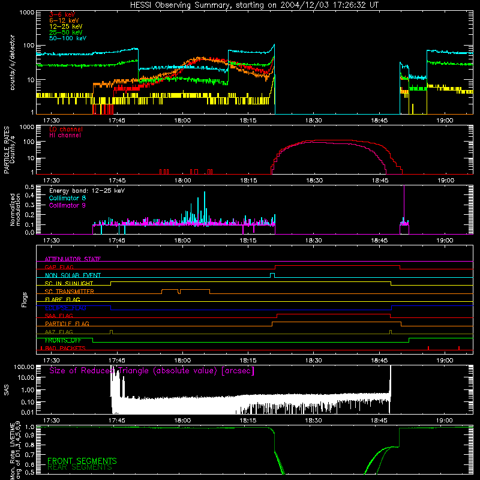Select the Collimator 8 legend label
The image size is (480, 480).
pyautogui.click(x=67, y=198)
